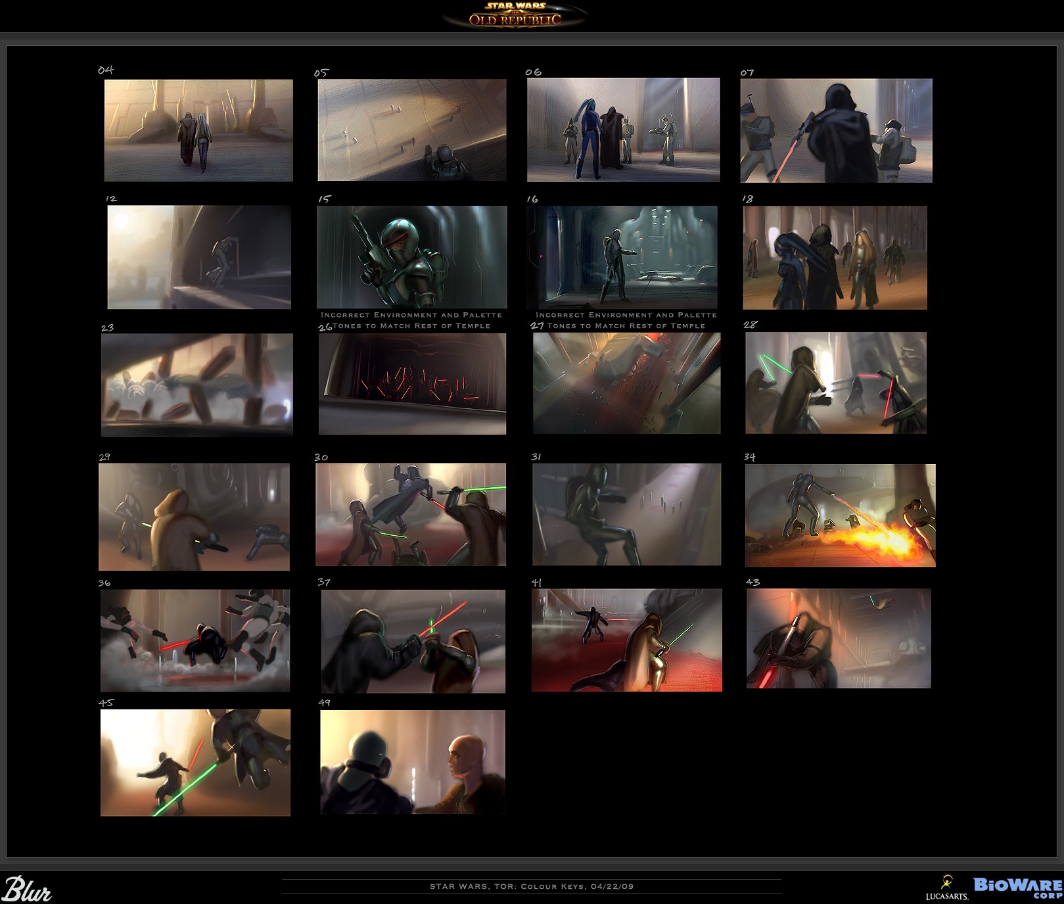Choose frame 43 thumbnail
Viewport: 1064px width, 904px height.
point(839,638)
